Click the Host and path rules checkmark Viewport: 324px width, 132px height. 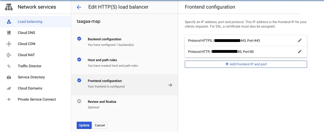point(79,60)
